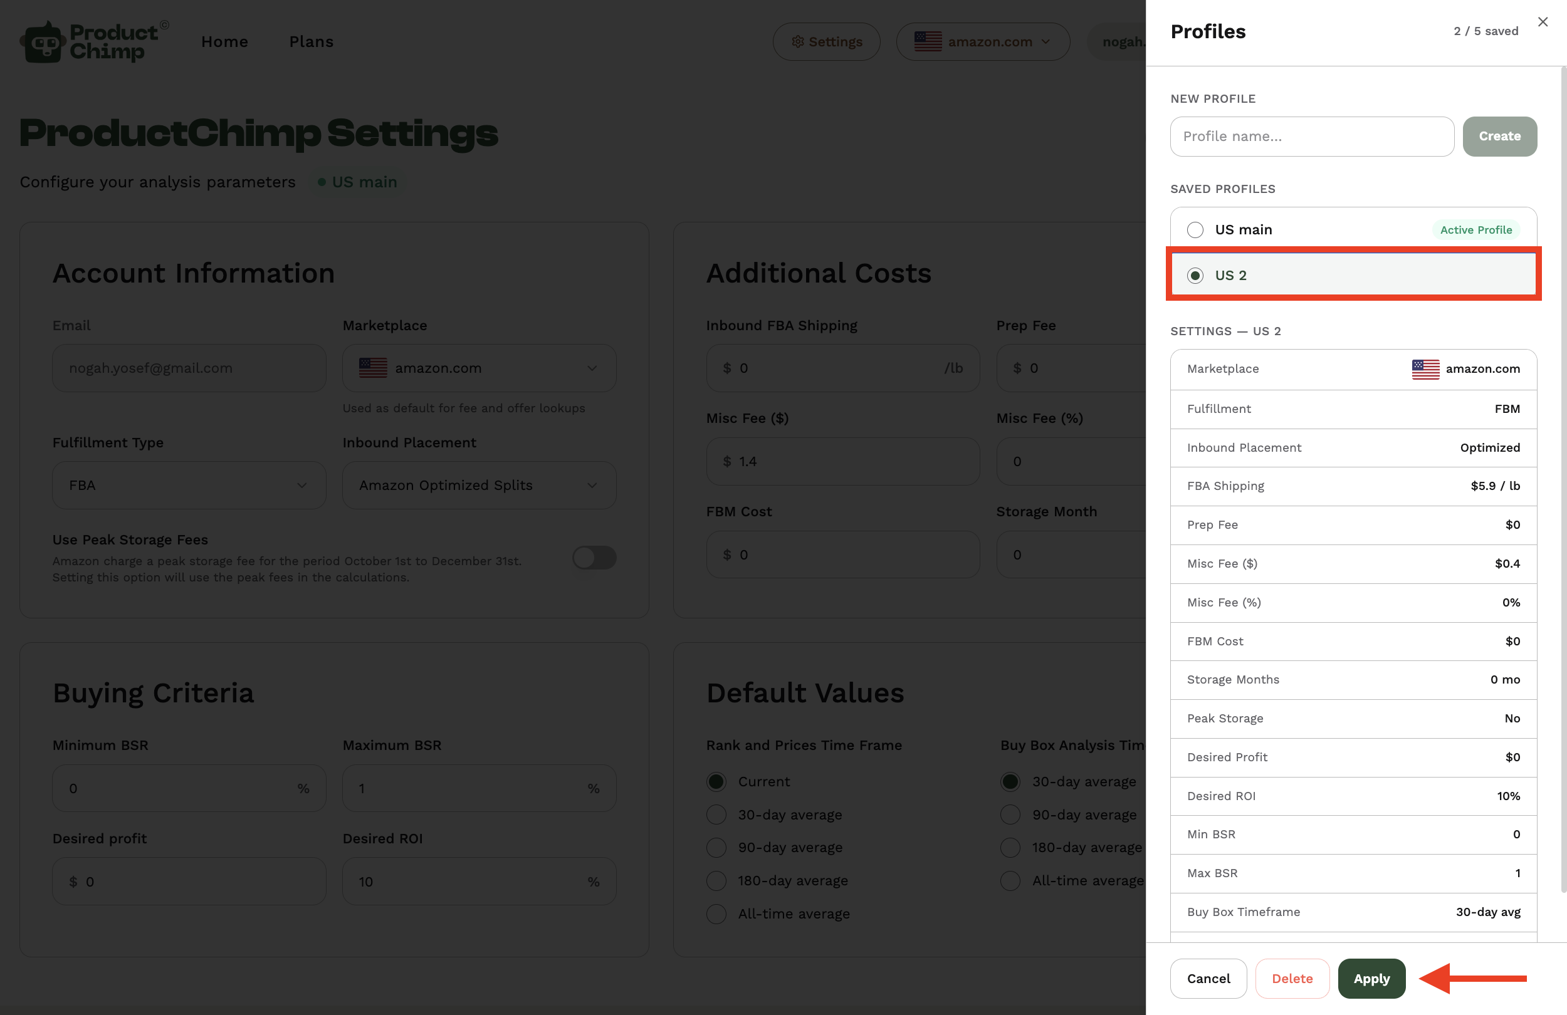Click the Misc Fee (%) field
The height and width of the screenshot is (1015, 1567).
coord(1071,461)
